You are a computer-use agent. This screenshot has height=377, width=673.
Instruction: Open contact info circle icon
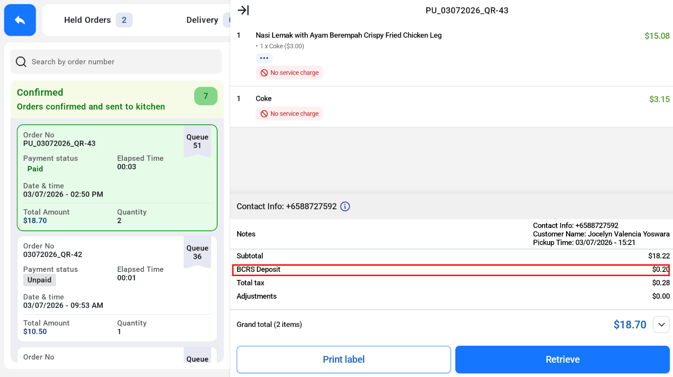[345, 207]
